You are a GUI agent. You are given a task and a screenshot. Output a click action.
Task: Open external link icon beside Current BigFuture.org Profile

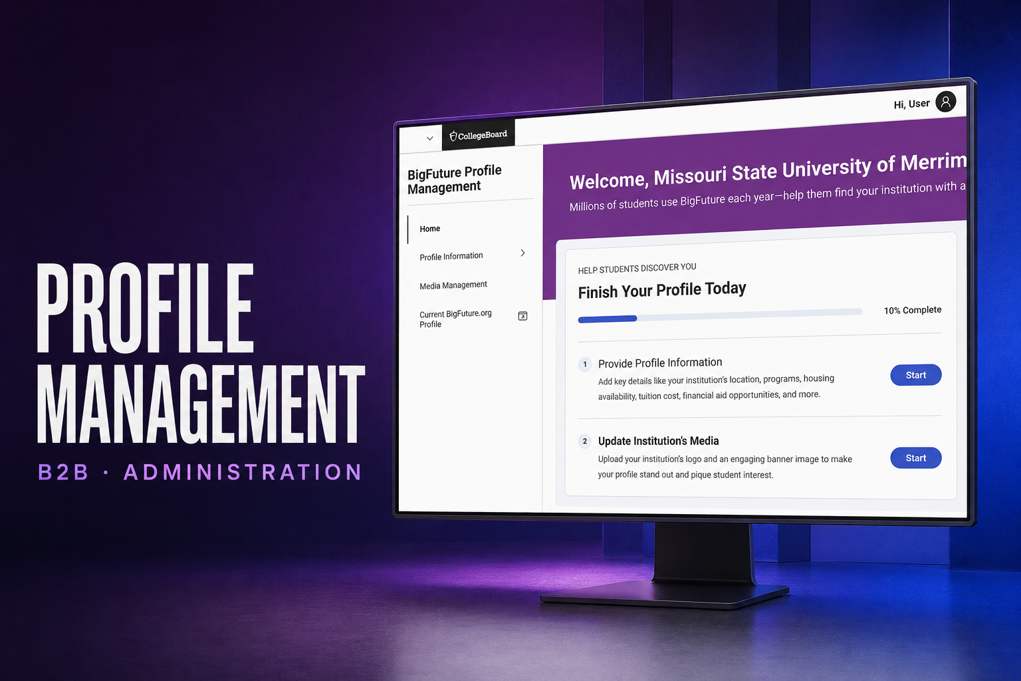(x=522, y=316)
